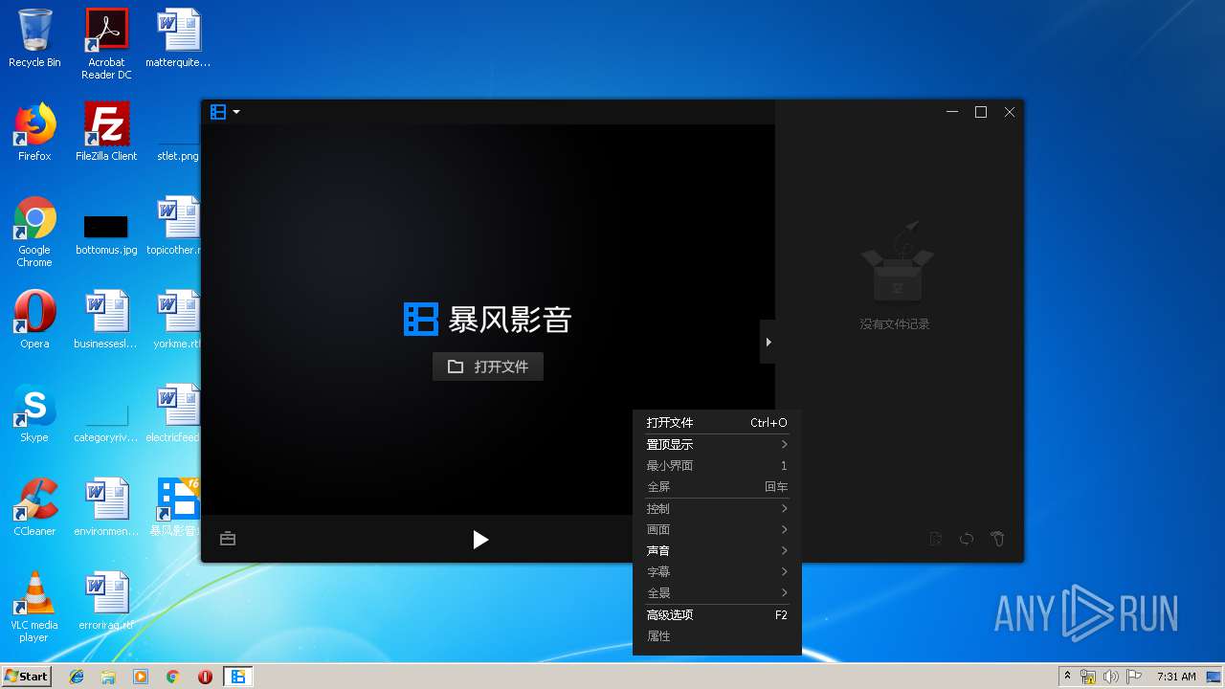Click the play button in the player
1225x689 pixels.
coord(480,540)
